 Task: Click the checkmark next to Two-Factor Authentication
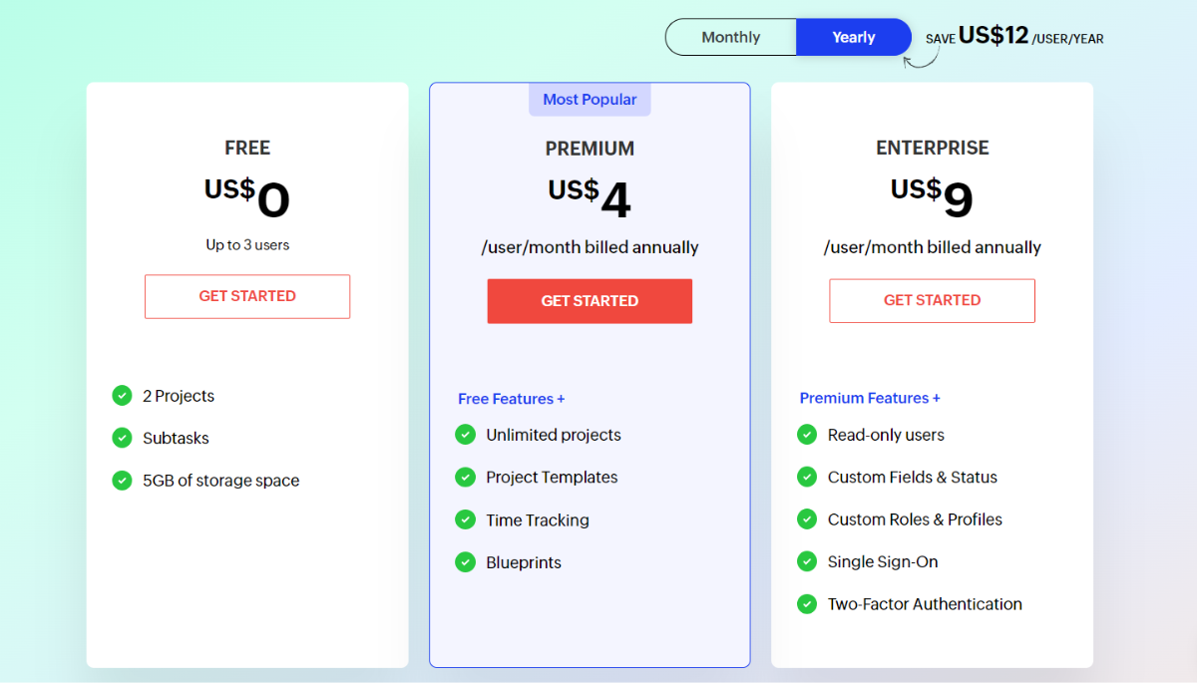pos(807,603)
